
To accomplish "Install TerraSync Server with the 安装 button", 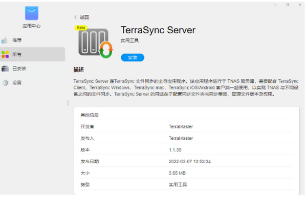I will (x=133, y=58).
